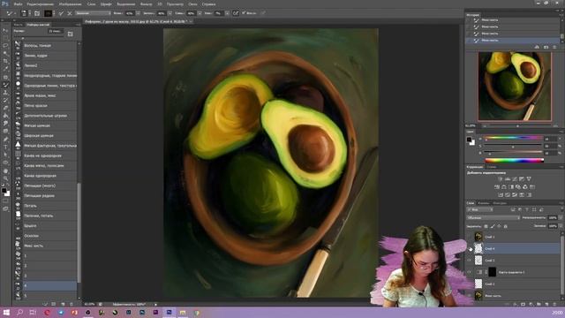The image size is (565, 318).
Task: Open Brush Presets panel menu
Action: (x=79, y=25)
